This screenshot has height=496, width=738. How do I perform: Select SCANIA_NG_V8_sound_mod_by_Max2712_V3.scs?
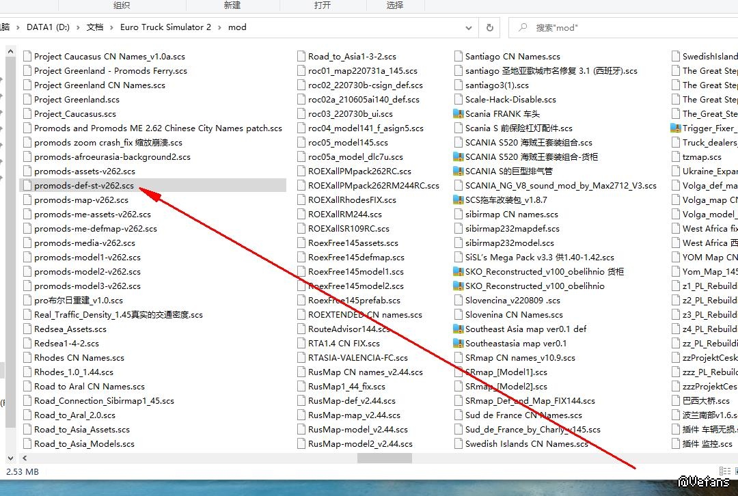561,185
